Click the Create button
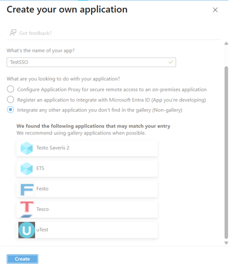The width and height of the screenshot is (229, 268). click(x=22, y=259)
